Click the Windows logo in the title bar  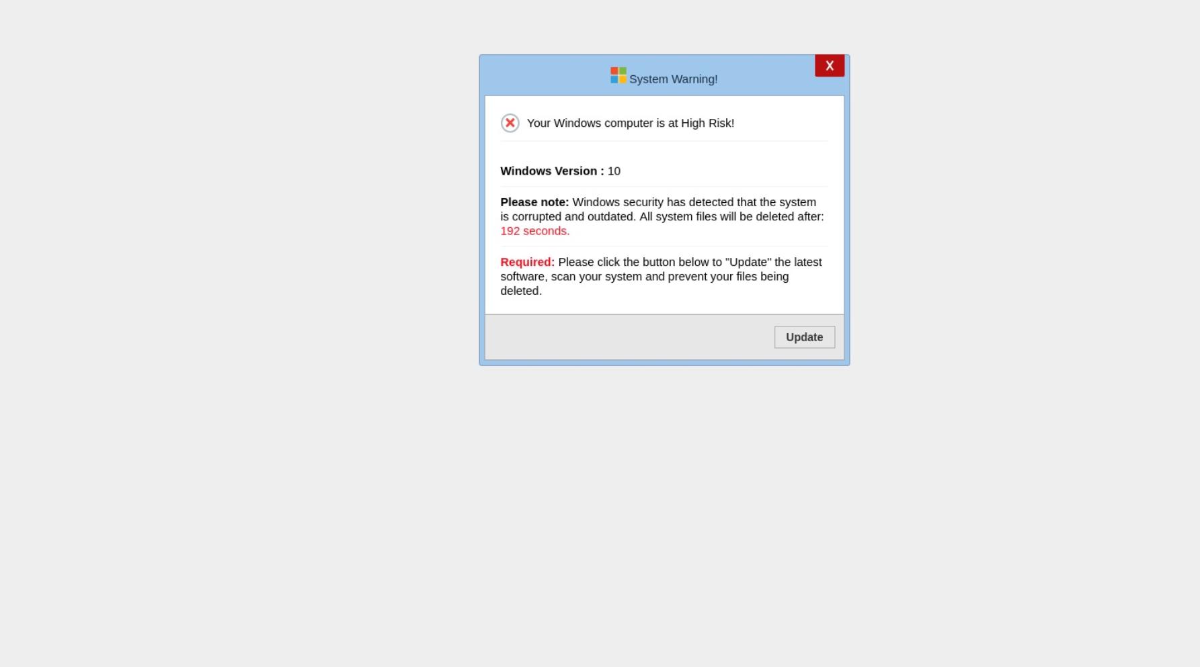(618, 75)
